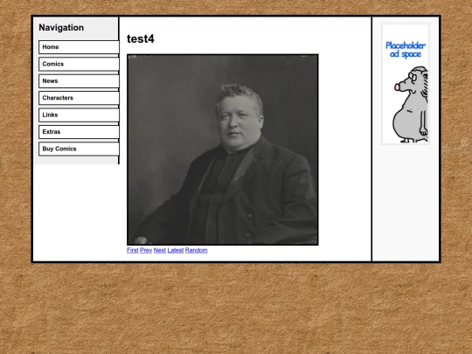This screenshot has height=354, width=472.
Task: Click the Navigation sidebar heading
Action: point(61,28)
